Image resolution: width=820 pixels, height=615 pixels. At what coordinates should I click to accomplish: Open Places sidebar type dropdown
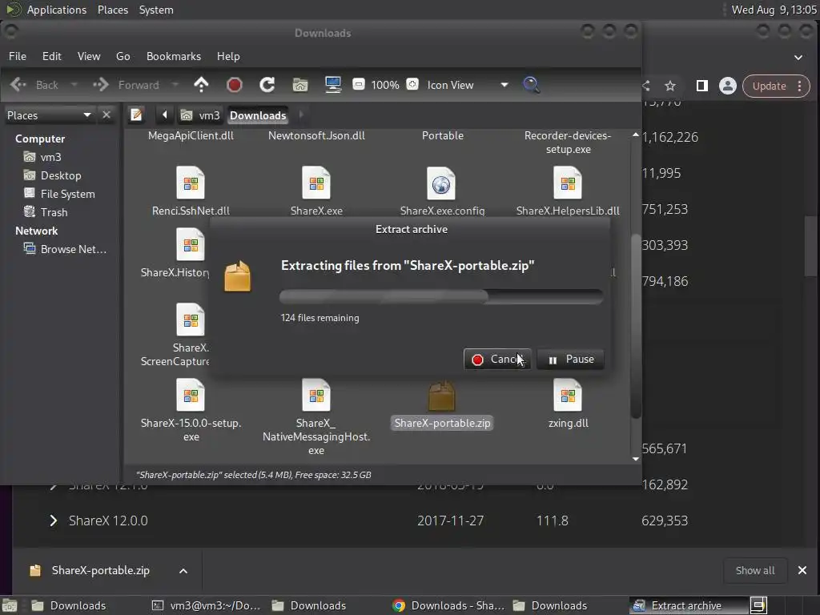(x=50, y=115)
